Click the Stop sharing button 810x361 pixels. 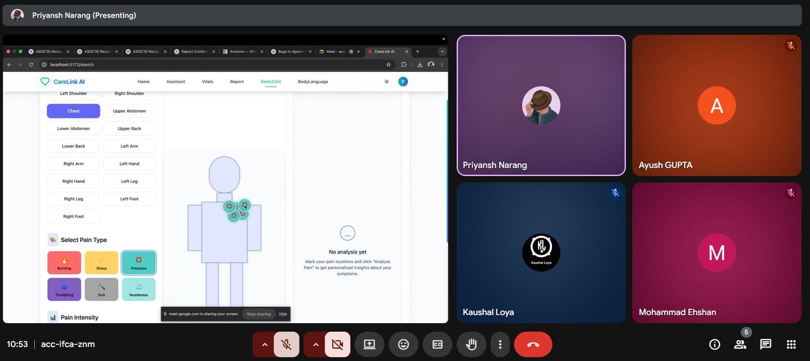(259, 314)
